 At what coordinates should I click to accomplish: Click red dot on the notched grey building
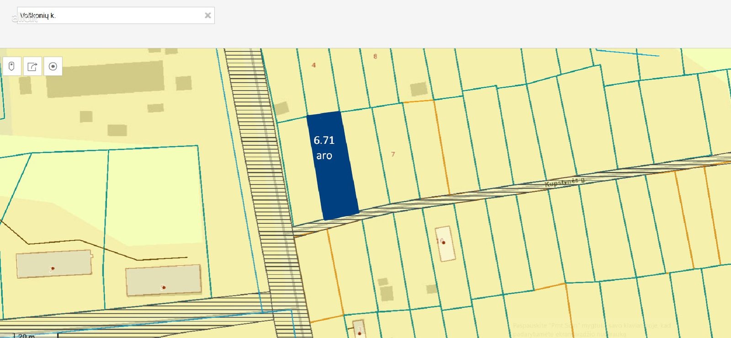(x=53, y=268)
